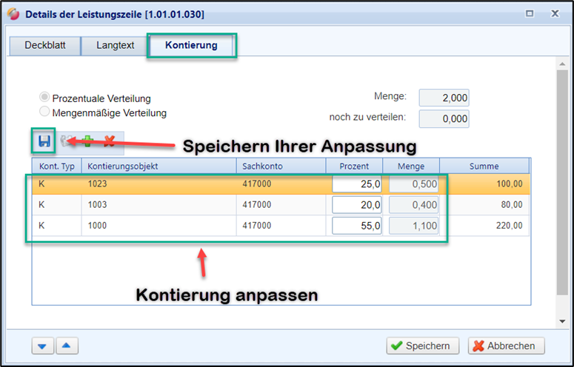Select the Kontierung tab
This screenshot has width=574, height=367.
[191, 46]
